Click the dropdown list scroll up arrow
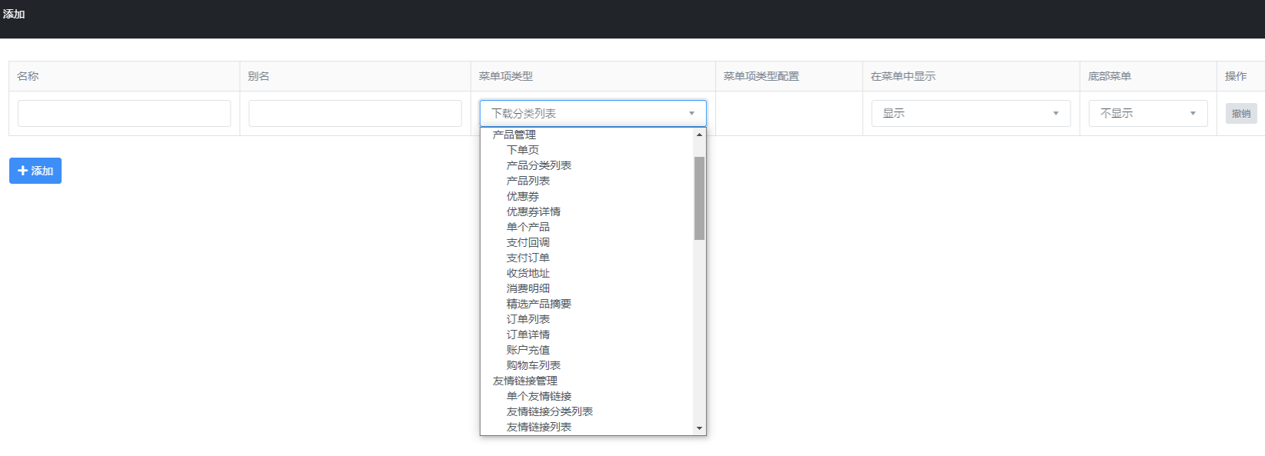The height and width of the screenshot is (456, 1265). click(x=699, y=135)
